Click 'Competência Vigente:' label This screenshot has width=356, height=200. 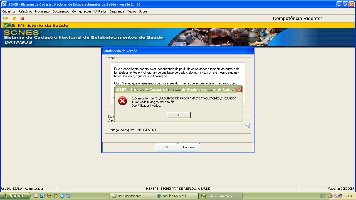click(x=297, y=19)
